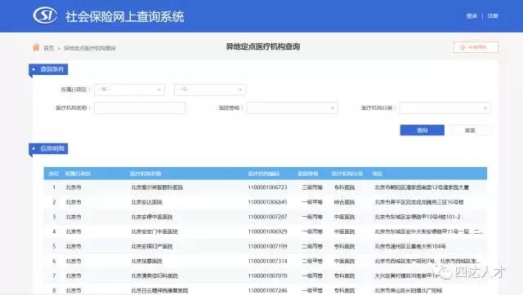Click hospital code 1100001006845 in row 2
523x295 pixels.
267,202
